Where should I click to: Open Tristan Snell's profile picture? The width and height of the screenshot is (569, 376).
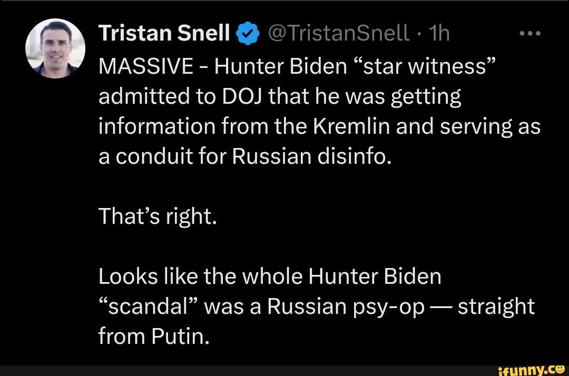tap(55, 48)
